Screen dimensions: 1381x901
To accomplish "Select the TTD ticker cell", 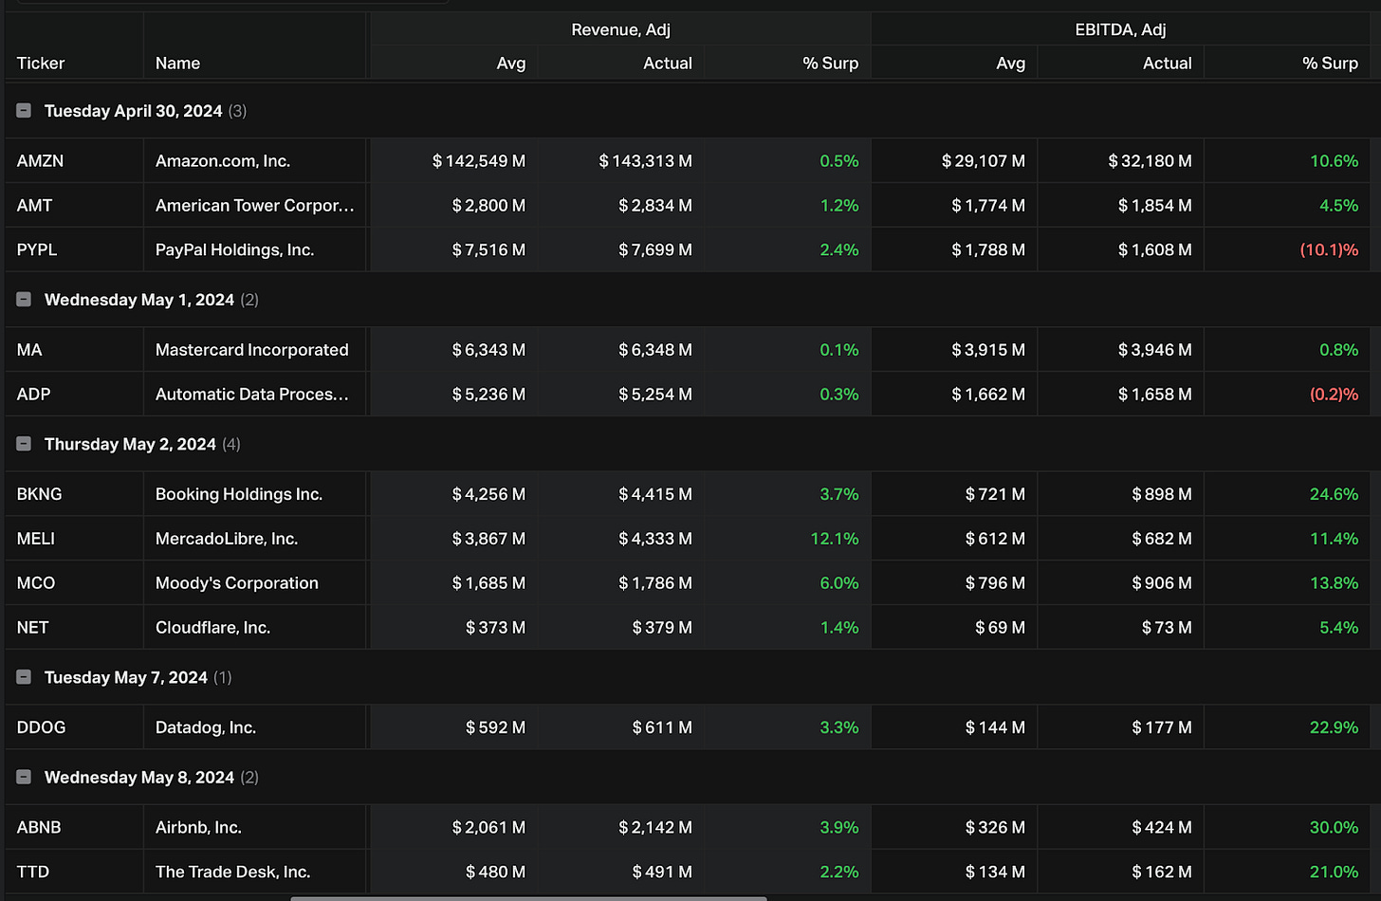I will coord(74,872).
